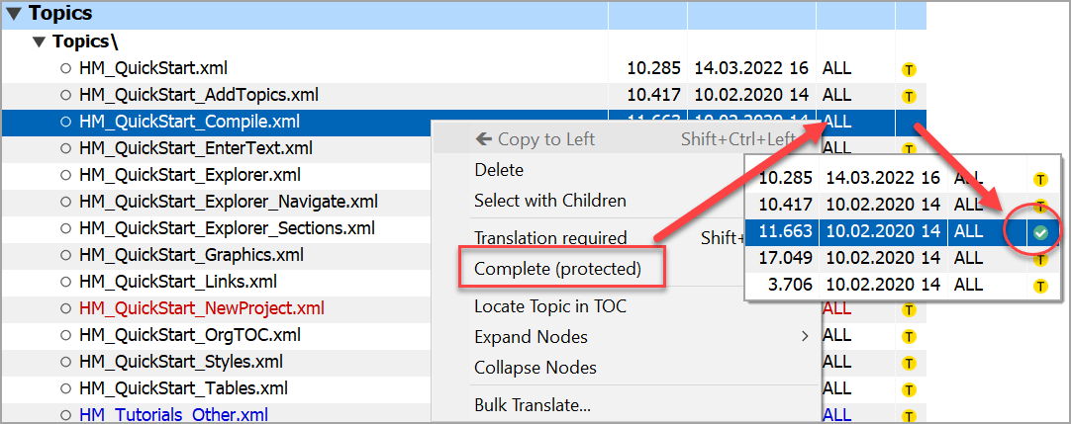The width and height of the screenshot is (1071, 424).
Task: Click Select with Children option
Action: click(x=549, y=201)
